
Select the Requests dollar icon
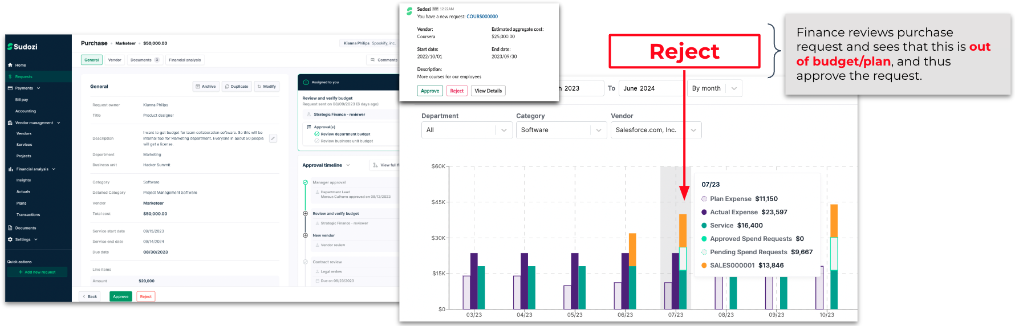point(10,76)
